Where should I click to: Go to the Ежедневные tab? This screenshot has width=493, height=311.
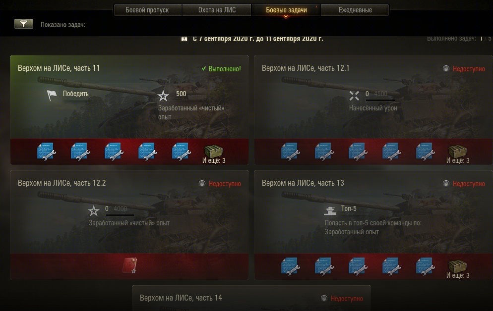[x=355, y=10]
